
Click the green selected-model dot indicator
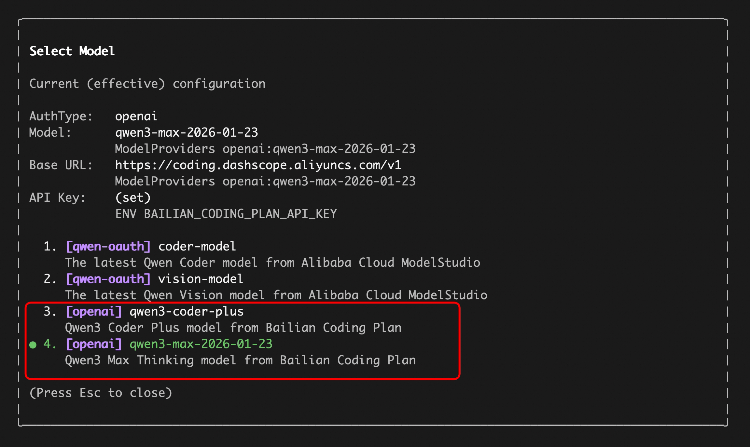(33, 345)
